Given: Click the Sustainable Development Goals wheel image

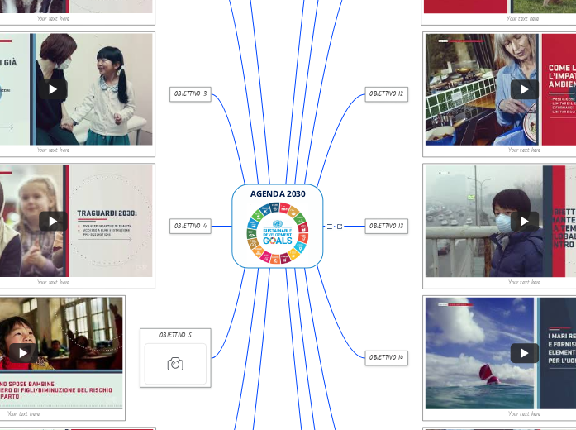Looking at the screenshot, I should click(278, 234).
